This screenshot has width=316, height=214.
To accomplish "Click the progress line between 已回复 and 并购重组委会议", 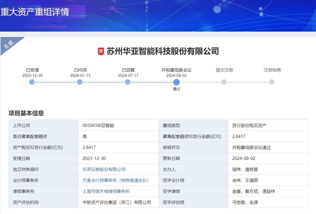I will [x=152, y=82].
